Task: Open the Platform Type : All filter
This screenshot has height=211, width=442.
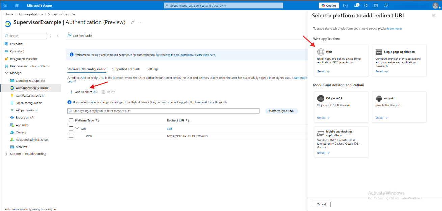Action: pyautogui.click(x=281, y=111)
